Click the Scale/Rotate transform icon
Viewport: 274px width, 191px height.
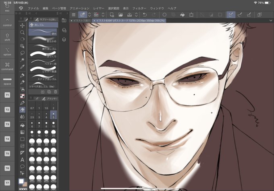point(191,15)
